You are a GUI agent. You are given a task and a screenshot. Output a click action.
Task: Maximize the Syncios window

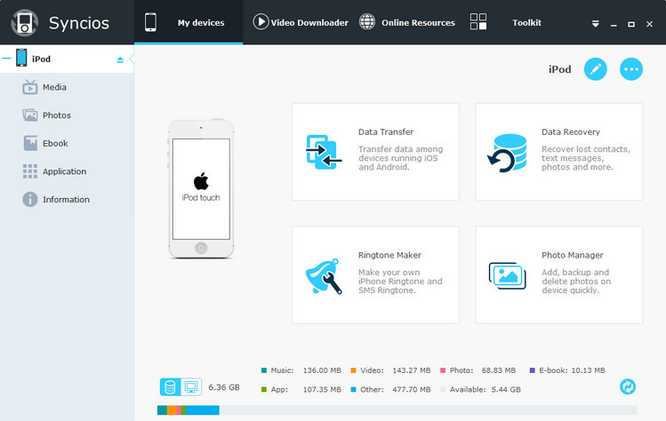click(x=631, y=25)
